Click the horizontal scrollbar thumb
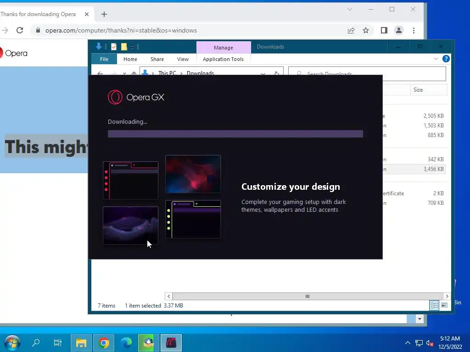Screen dimensions: 470x352 point(307,296)
